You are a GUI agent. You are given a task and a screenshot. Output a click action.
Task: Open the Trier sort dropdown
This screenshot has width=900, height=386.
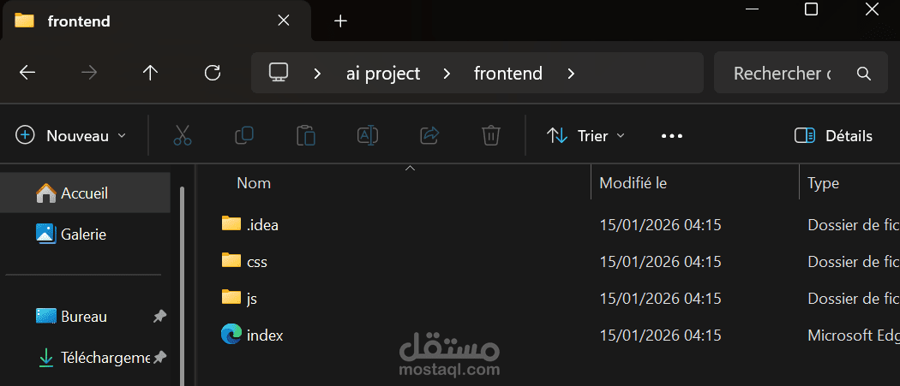coord(586,135)
